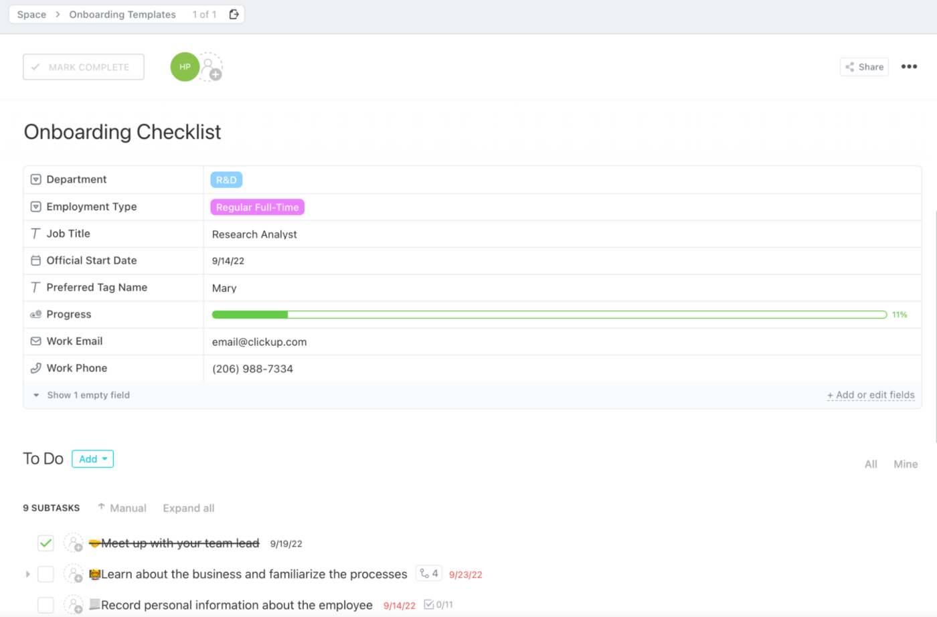Expand the Learn about the business subtask
Image resolution: width=937 pixels, height=617 pixels.
(x=27, y=574)
